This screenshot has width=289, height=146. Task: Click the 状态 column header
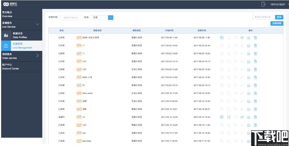click(x=61, y=30)
